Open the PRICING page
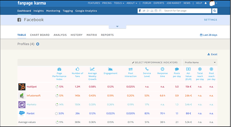The width and height of the screenshot is (231, 127). pyautogui.click(x=107, y=3)
